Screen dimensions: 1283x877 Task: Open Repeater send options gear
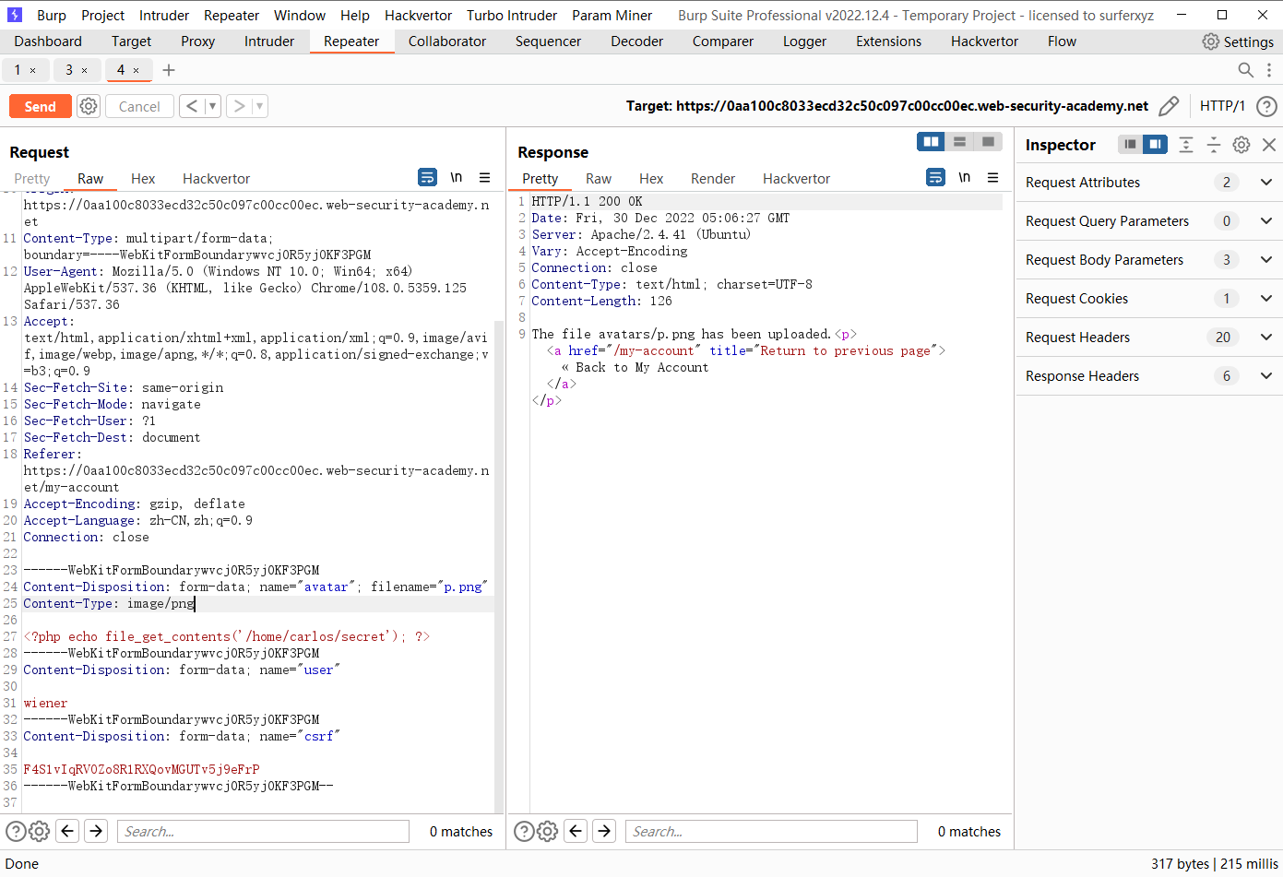pyautogui.click(x=89, y=106)
